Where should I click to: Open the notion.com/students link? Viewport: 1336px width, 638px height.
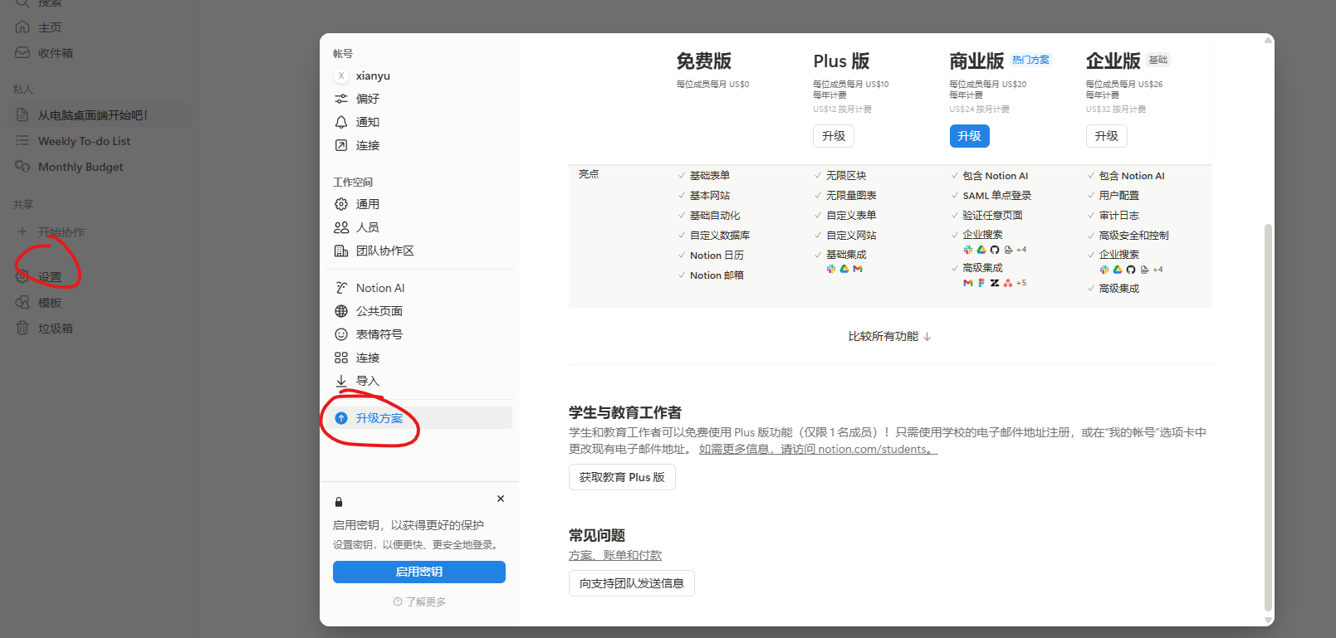point(818,450)
